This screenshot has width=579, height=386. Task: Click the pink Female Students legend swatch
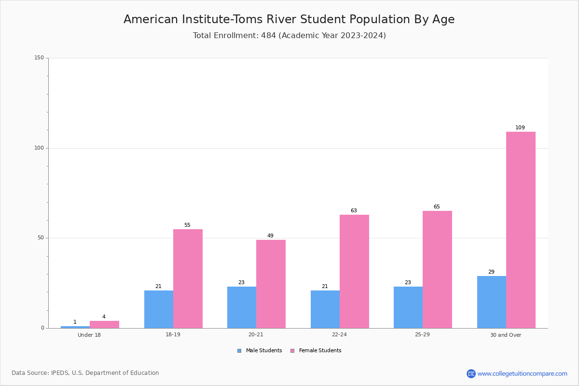pos(292,351)
